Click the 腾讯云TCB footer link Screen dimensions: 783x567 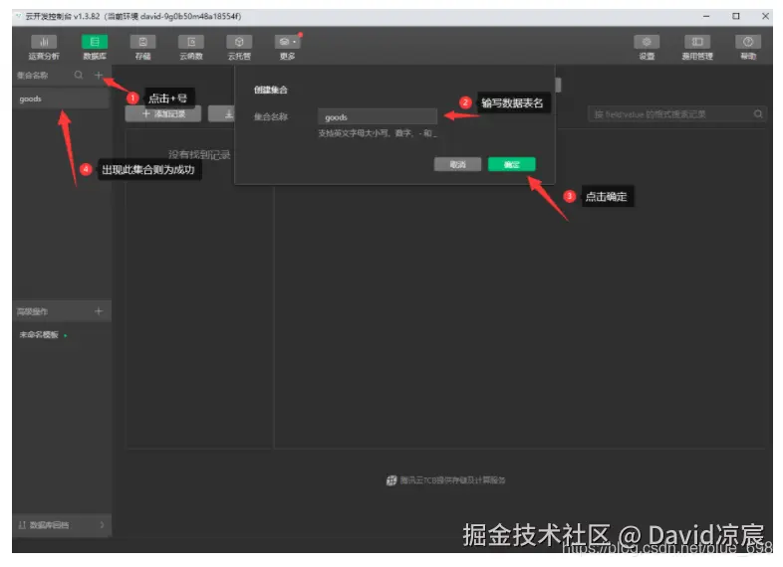(445, 480)
